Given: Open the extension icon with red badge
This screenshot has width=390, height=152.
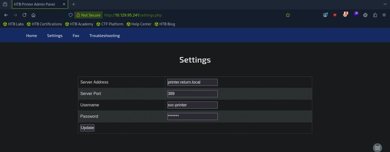Looking at the screenshot, I should [345, 15].
